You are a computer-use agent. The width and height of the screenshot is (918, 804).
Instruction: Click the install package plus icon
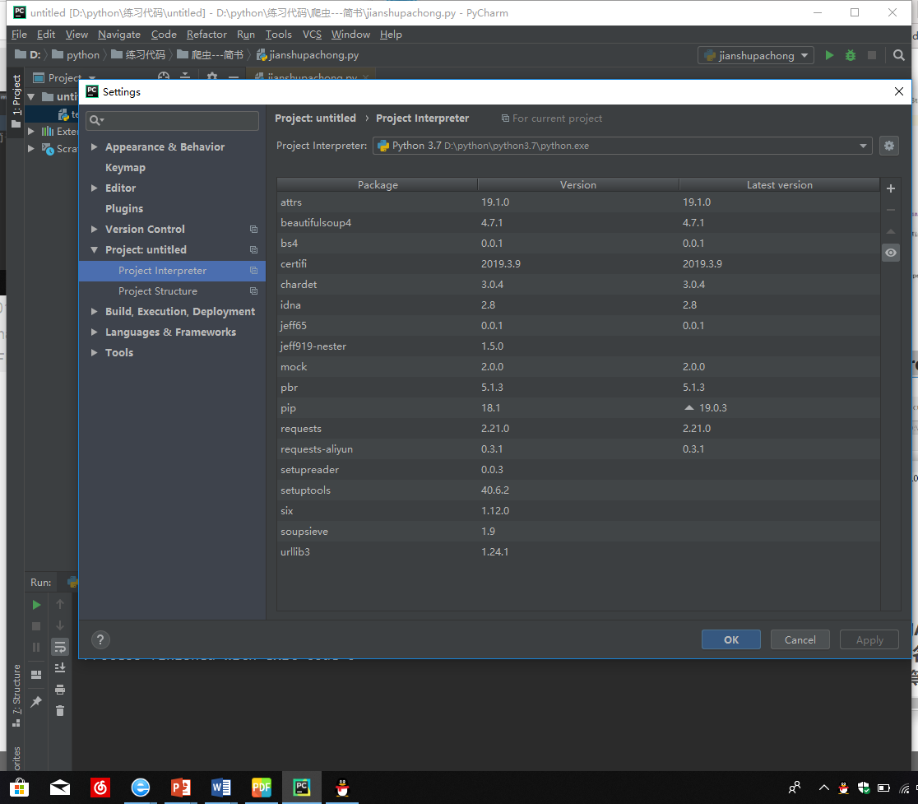891,188
